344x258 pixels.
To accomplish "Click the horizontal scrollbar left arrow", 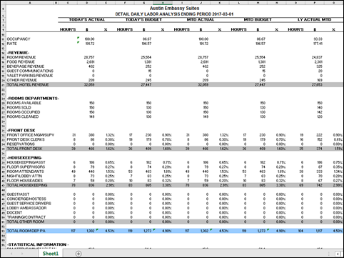I will 338,254.
